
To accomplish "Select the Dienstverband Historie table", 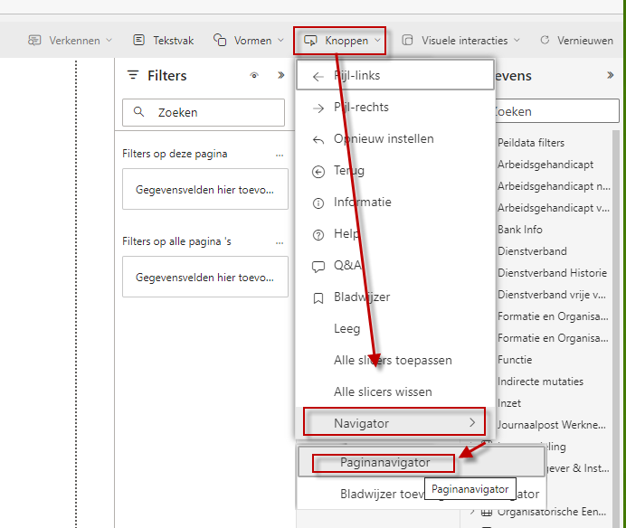I will click(x=551, y=273).
